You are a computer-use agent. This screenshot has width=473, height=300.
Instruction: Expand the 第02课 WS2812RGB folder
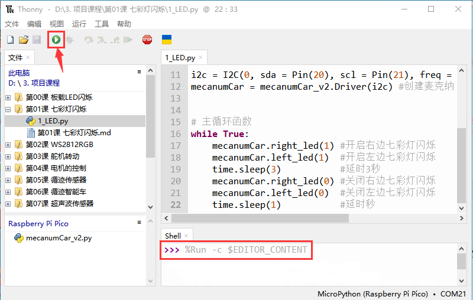[8, 145]
